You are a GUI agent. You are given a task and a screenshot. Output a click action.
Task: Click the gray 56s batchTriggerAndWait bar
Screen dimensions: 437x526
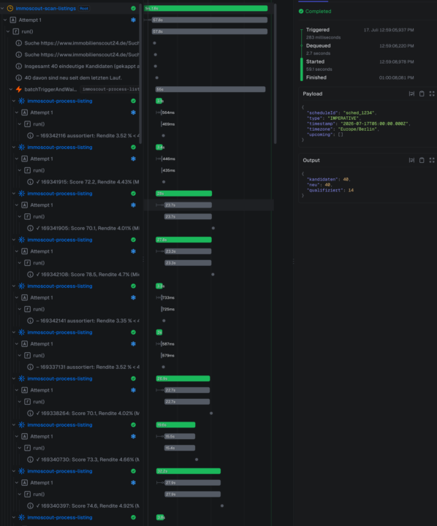tap(210, 89)
